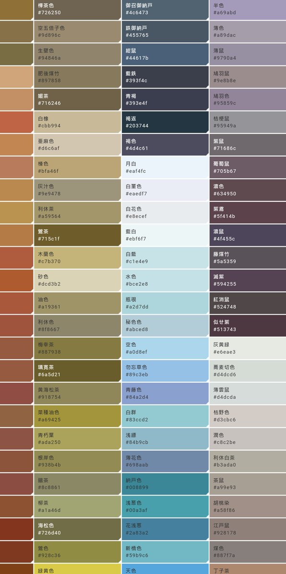Choose the 菜種油色 #a69425 color card
This screenshot has width=286, height=574.
[x=77, y=416]
